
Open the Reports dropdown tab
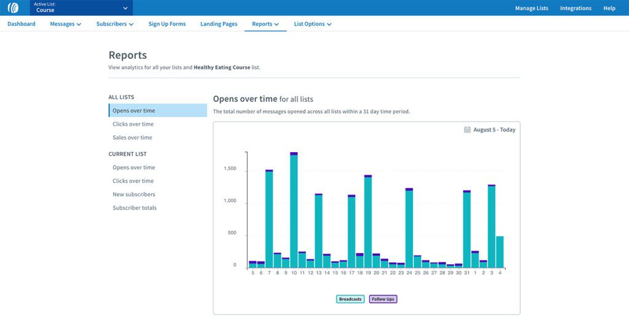pos(265,25)
